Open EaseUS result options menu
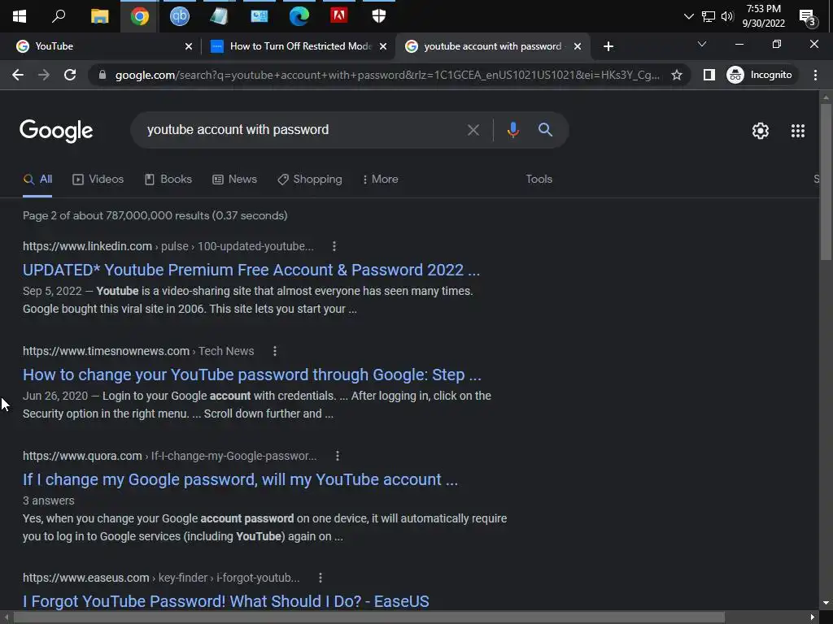 320,578
